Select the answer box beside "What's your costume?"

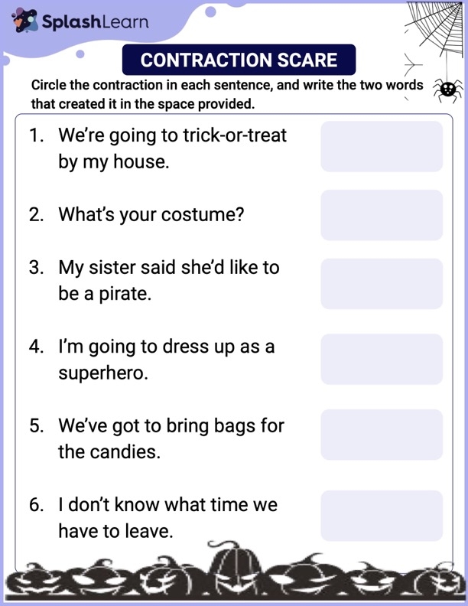382,215
